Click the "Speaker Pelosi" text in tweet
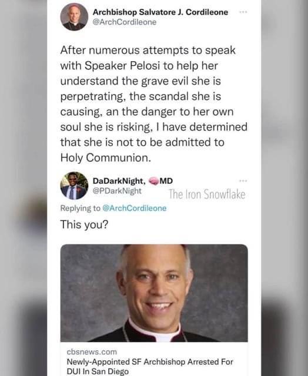Viewport: 308px width, 376px height. coord(122,66)
